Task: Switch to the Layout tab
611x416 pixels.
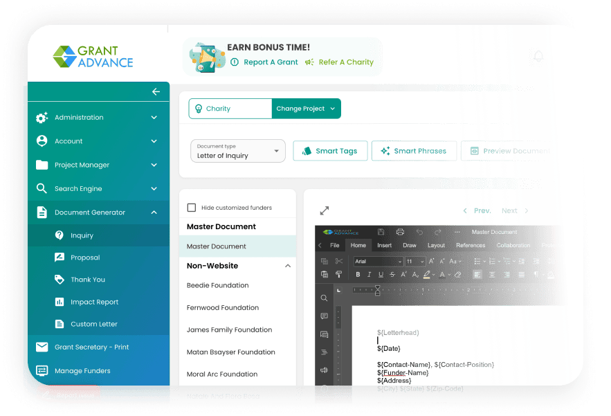Action: point(436,245)
